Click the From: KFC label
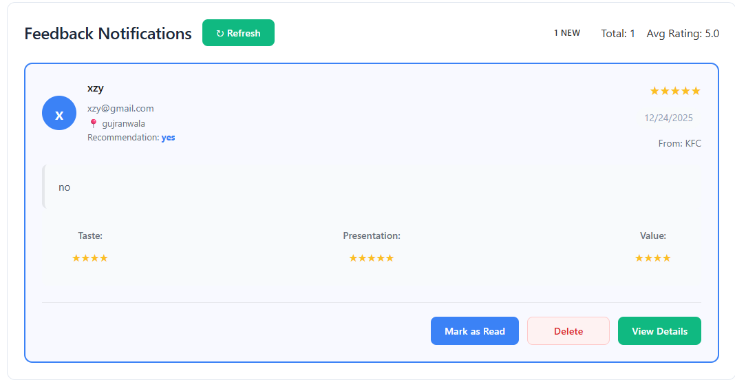 click(679, 143)
